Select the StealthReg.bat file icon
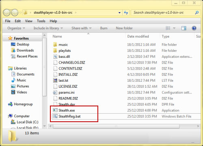Viewport: 203px width, 146px height. 55,116
